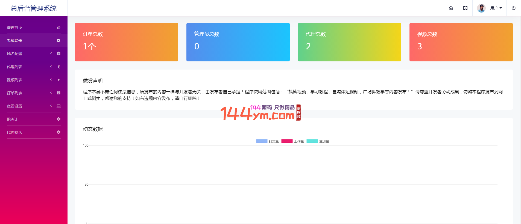Click the clipboard icon beside 域名配置
This screenshot has height=224, width=521.
58,53
